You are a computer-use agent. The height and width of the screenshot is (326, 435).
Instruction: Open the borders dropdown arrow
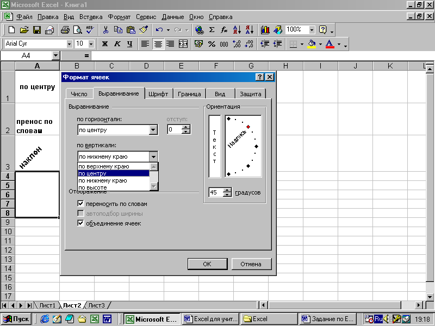pos(302,44)
